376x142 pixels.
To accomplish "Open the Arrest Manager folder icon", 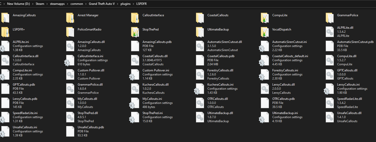I will click(70, 18).
